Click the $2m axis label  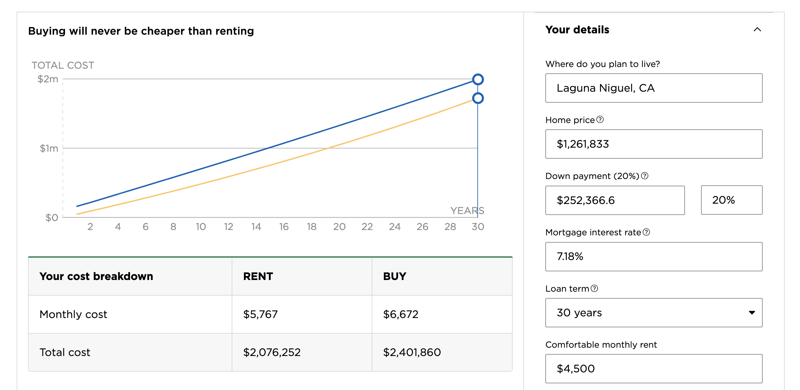pos(48,79)
